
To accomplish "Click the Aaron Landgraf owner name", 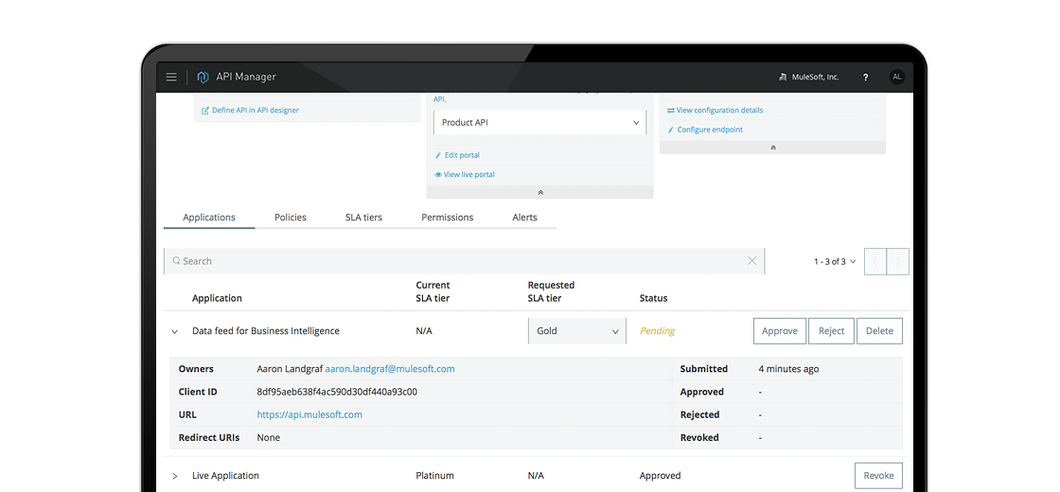I will (x=290, y=369).
